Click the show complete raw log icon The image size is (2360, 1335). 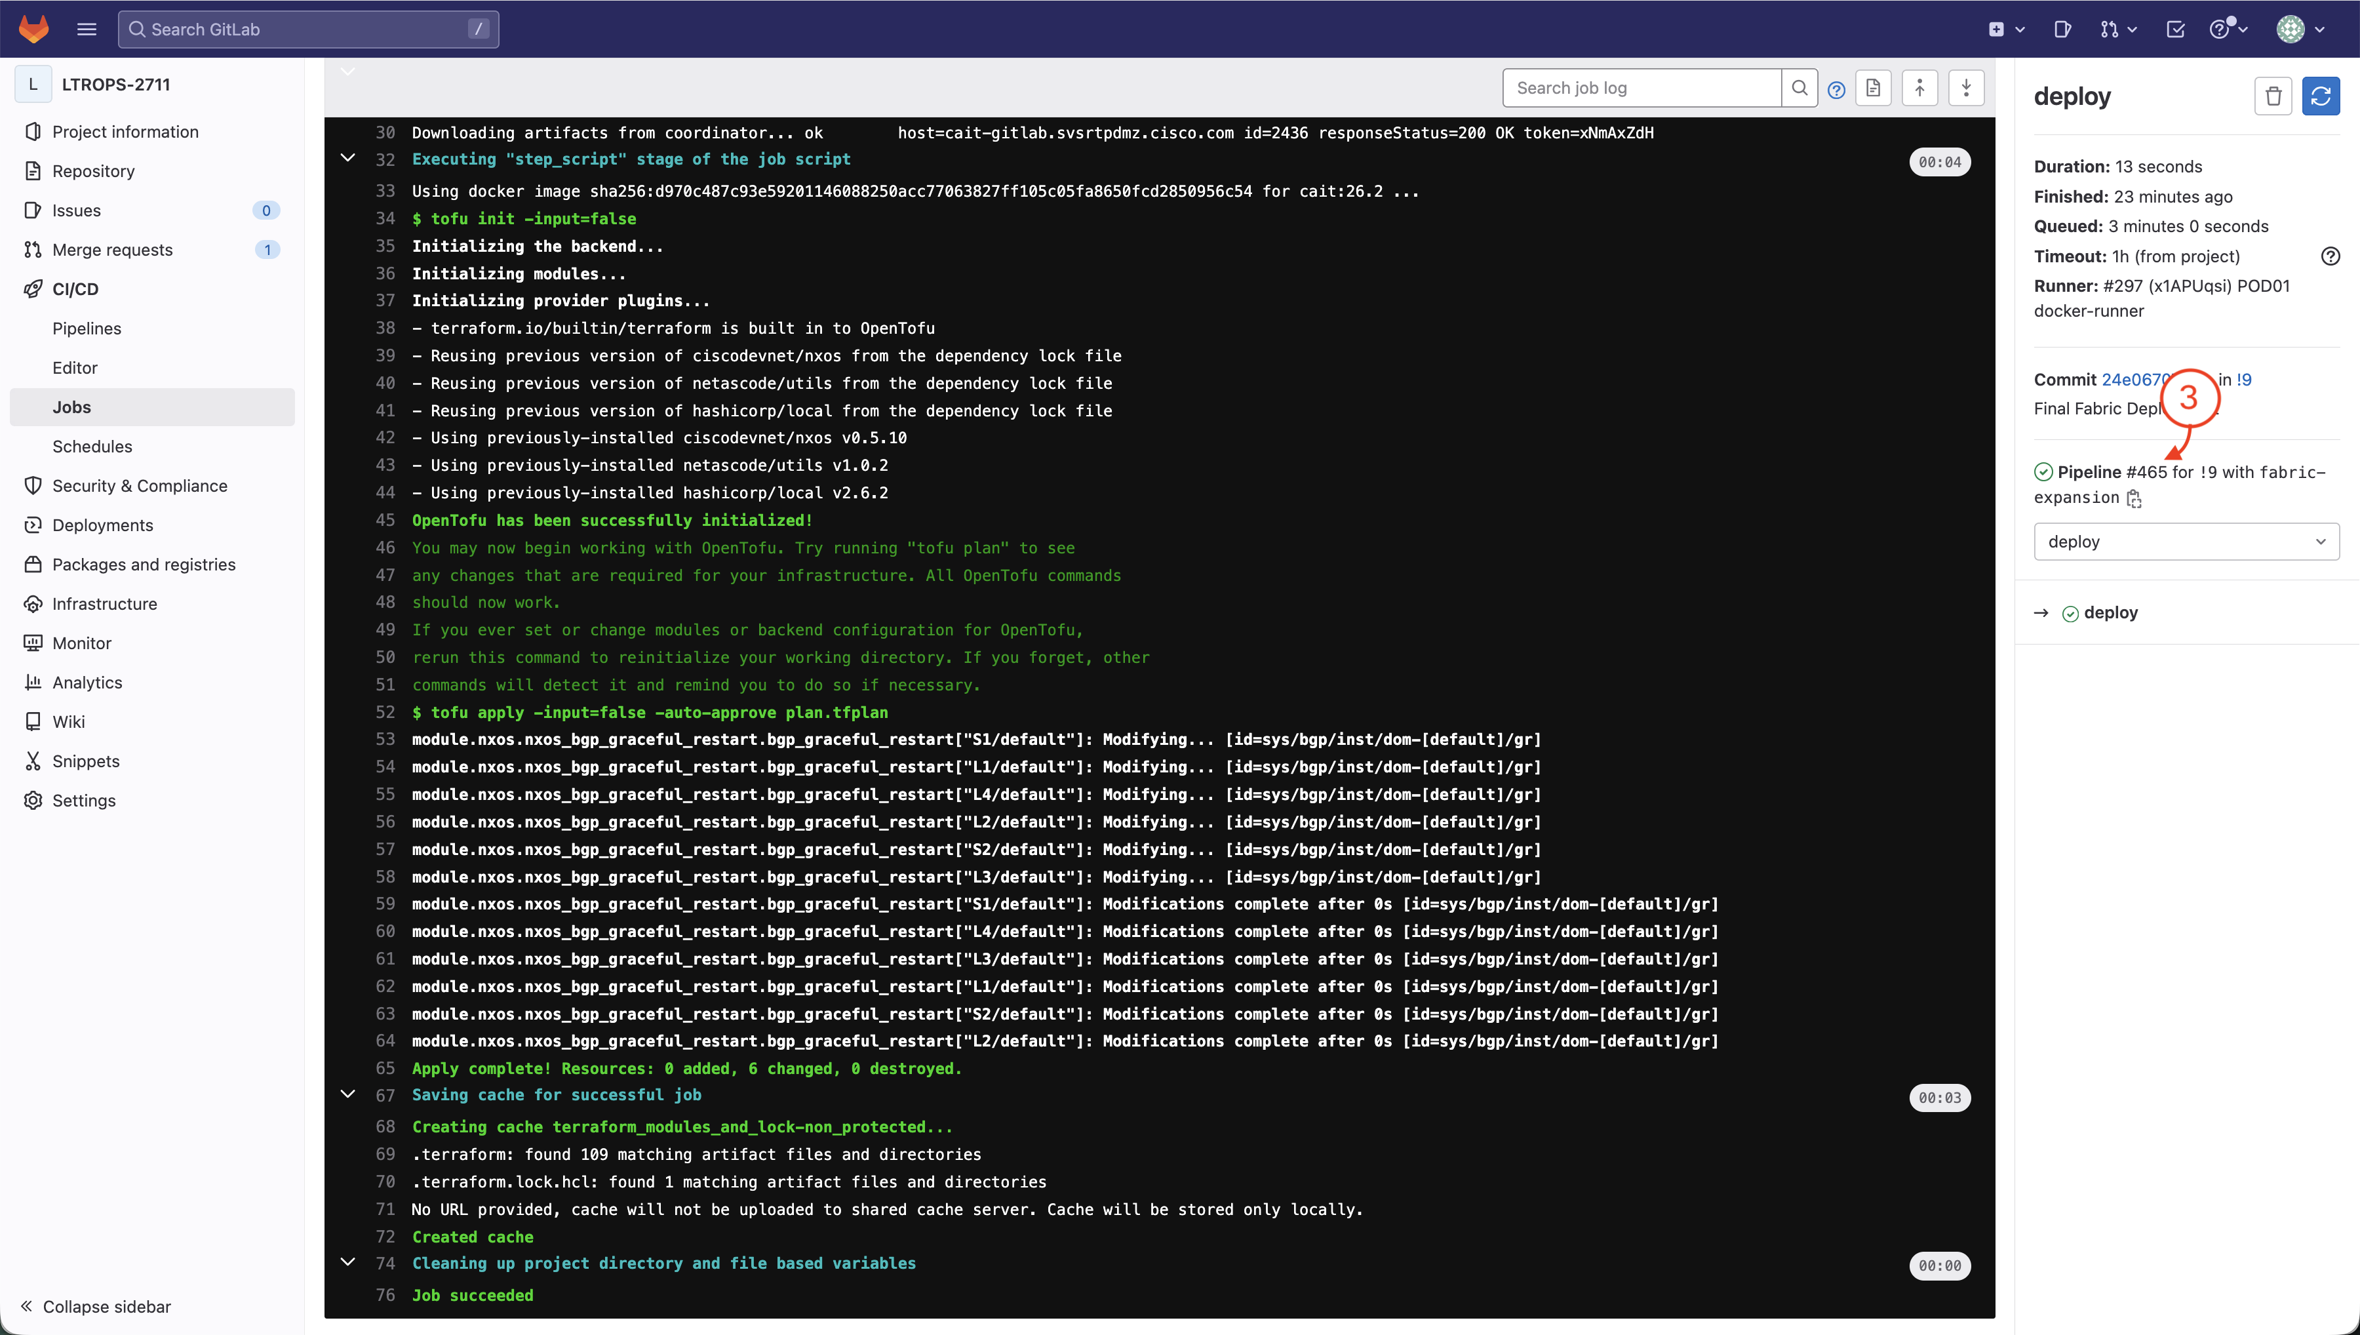(x=1874, y=88)
